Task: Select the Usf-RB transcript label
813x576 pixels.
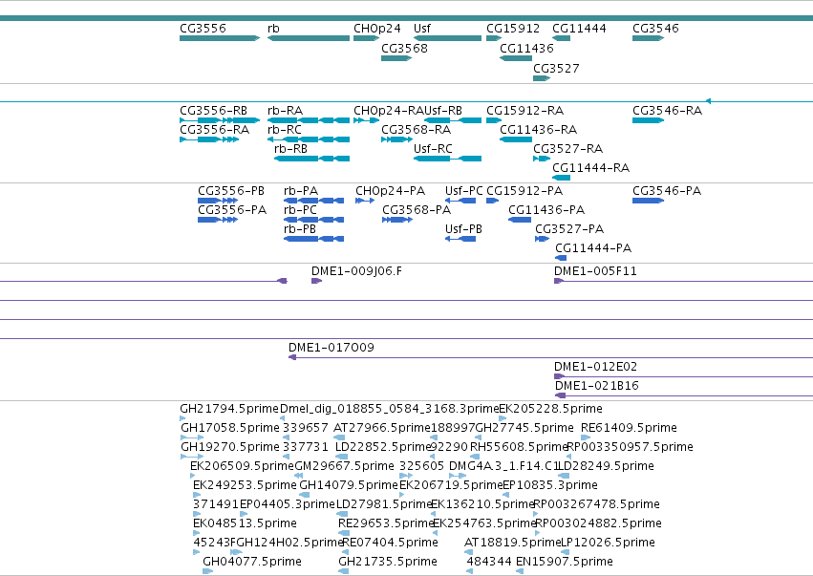Action: pos(443,111)
